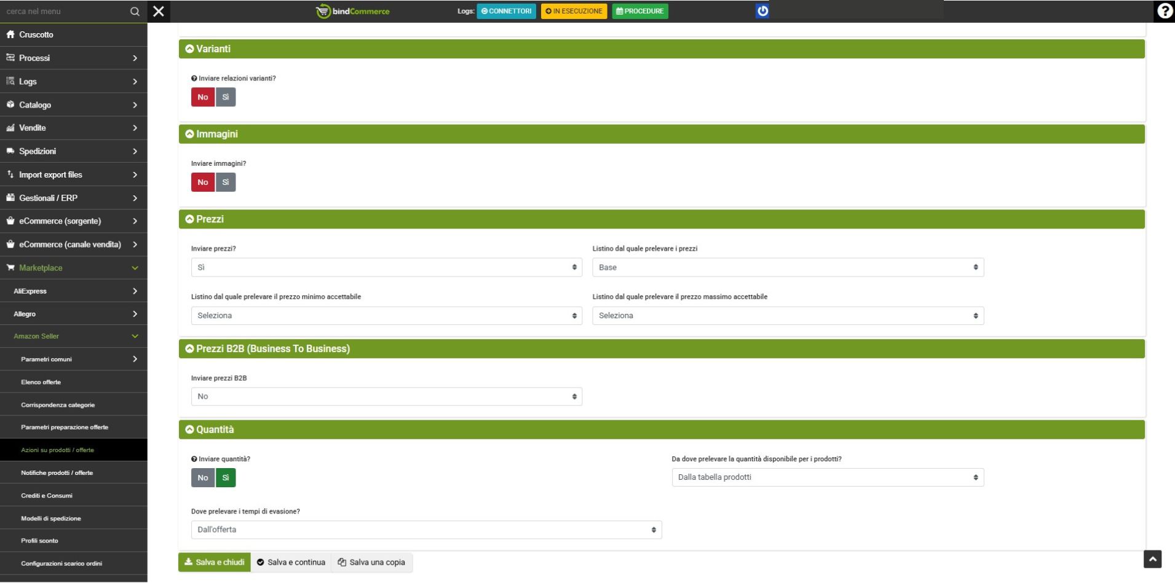The image size is (1175, 583).
Task: Open the Inviare prezzi dropdown
Action: tap(386, 267)
